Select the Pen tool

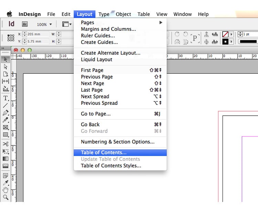6,113
